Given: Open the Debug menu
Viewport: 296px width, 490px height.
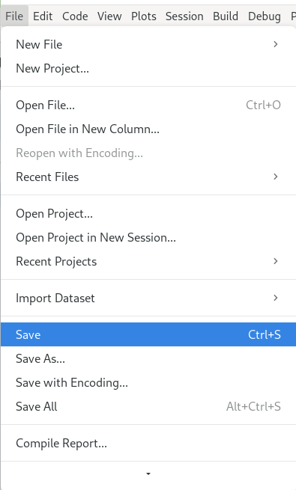Looking at the screenshot, I should click(265, 16).
